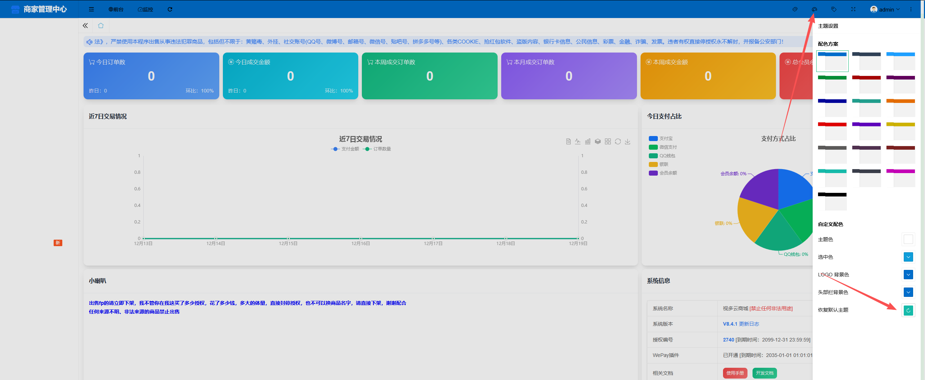The image size is (925, 380).
Task: Click the tag icon in top bar
Action: tap(834, 9)
